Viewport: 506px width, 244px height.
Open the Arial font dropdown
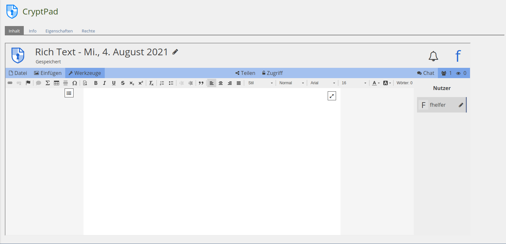323,83
